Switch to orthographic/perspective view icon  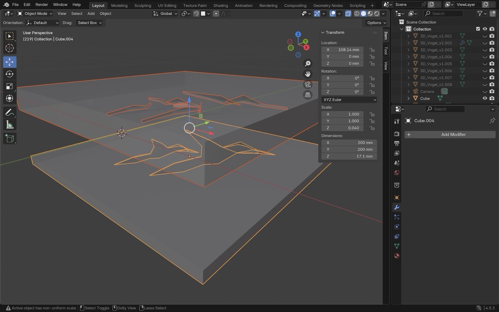(x=308, y=95)
